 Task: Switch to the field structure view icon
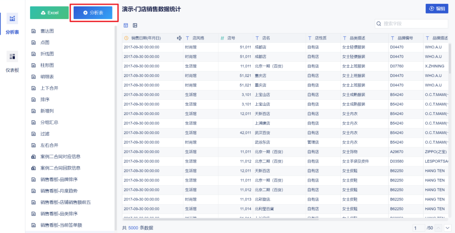pyautogui.click(x=135, y=25)
